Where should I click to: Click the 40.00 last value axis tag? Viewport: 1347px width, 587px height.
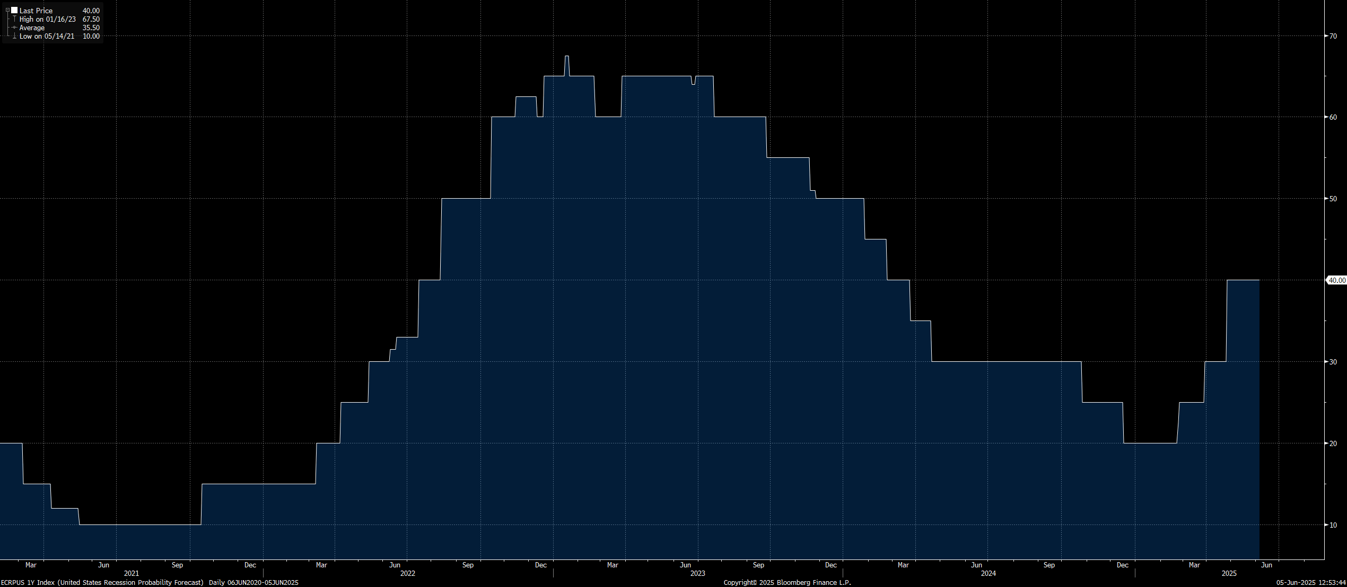(1336, 280)
